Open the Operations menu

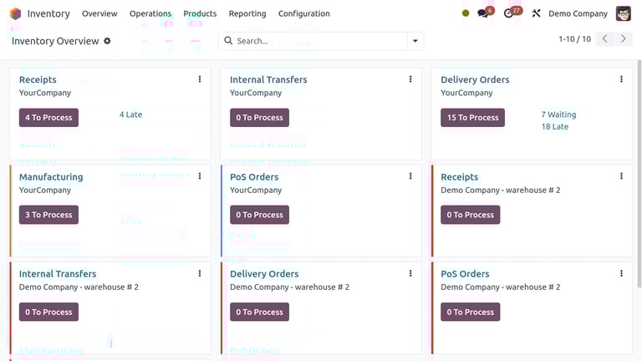[150, 13]
